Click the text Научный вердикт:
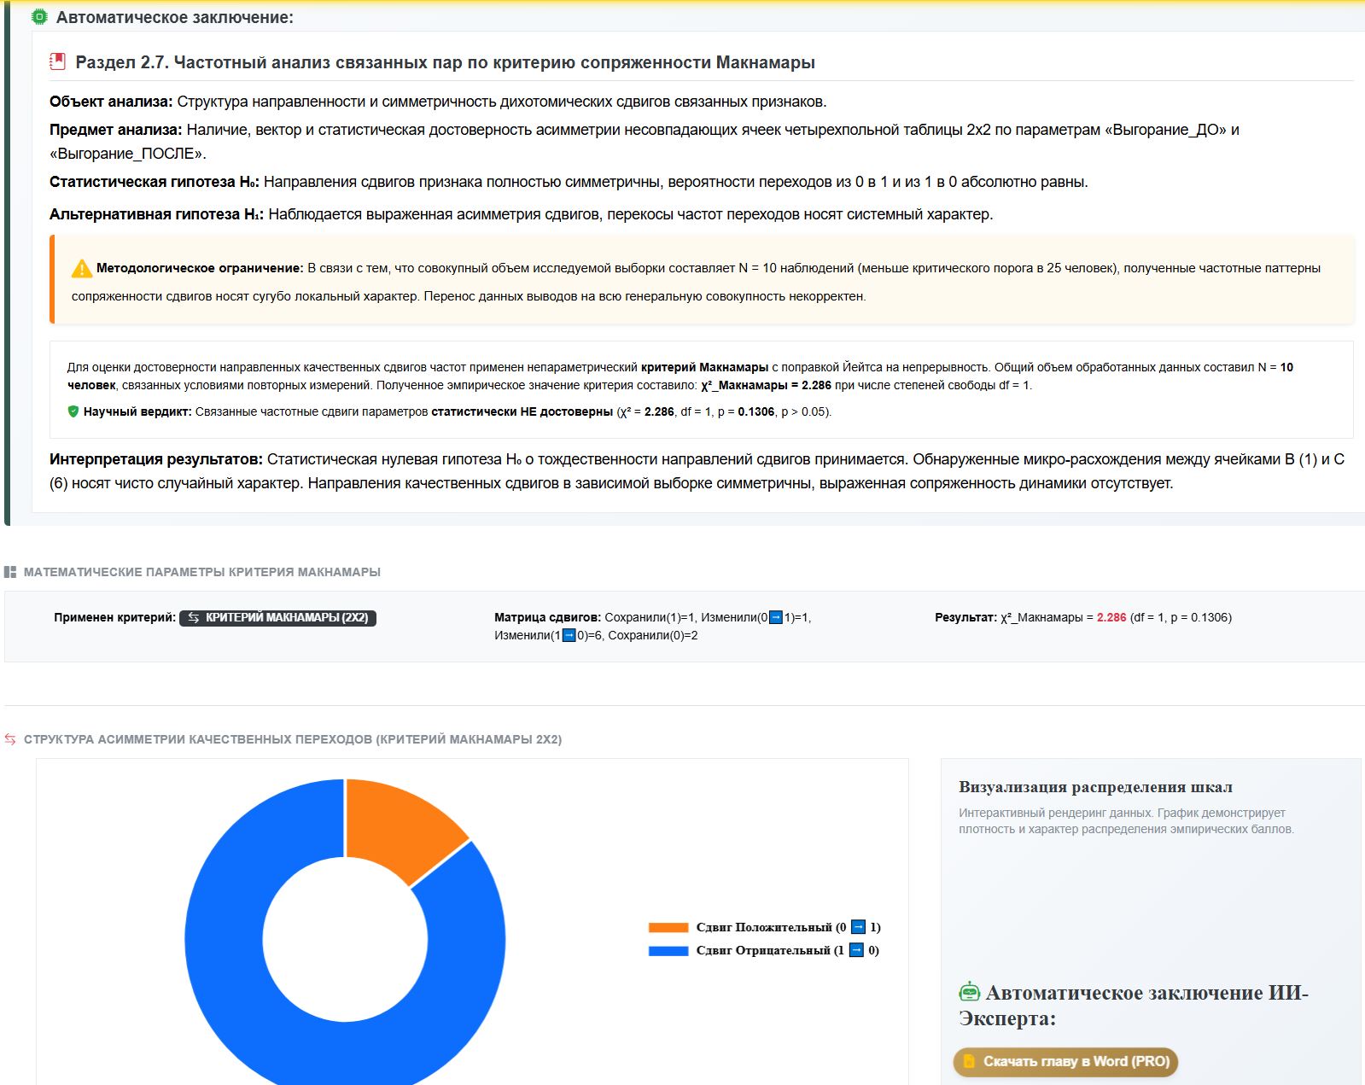Image resolution: width=1365 pixels, height=1085 pixels. pyautogui.click(x=137, y=411)
